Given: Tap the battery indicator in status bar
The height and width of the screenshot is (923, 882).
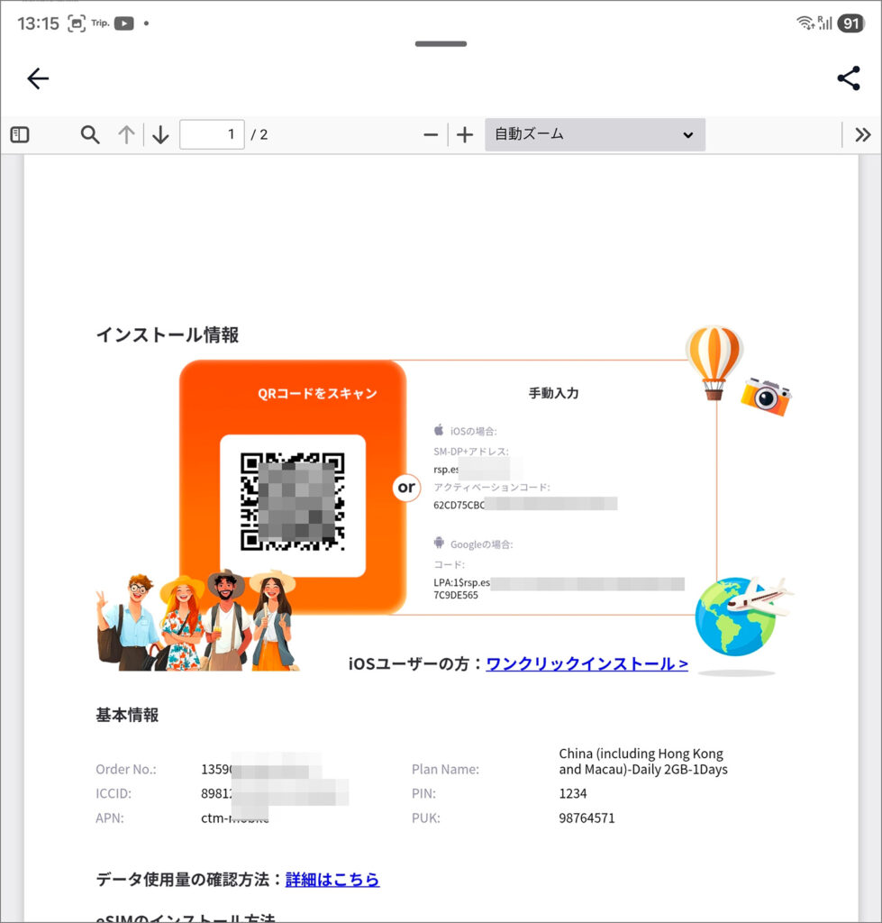Looking at the screenshot, I should pos(850,23).
